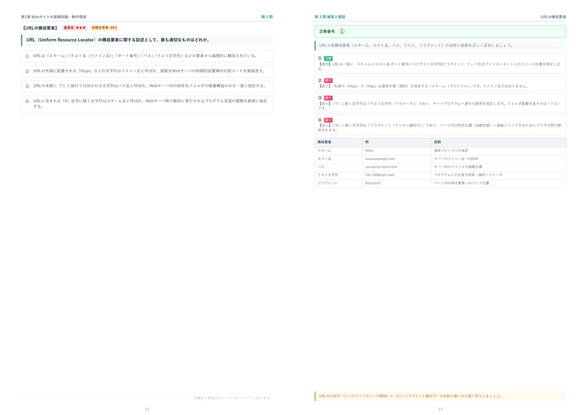Click page number 12
This screenshot has height=415, width=587.
pos(147,409)
